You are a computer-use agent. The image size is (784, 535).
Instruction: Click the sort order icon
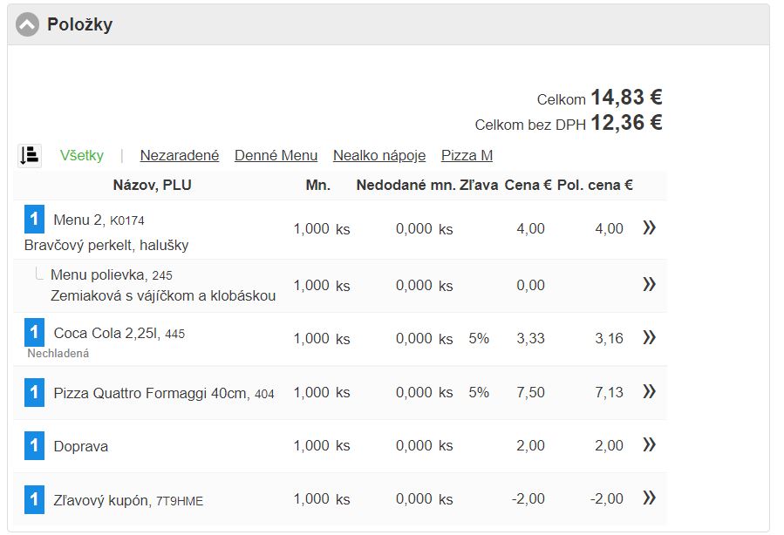30,156
